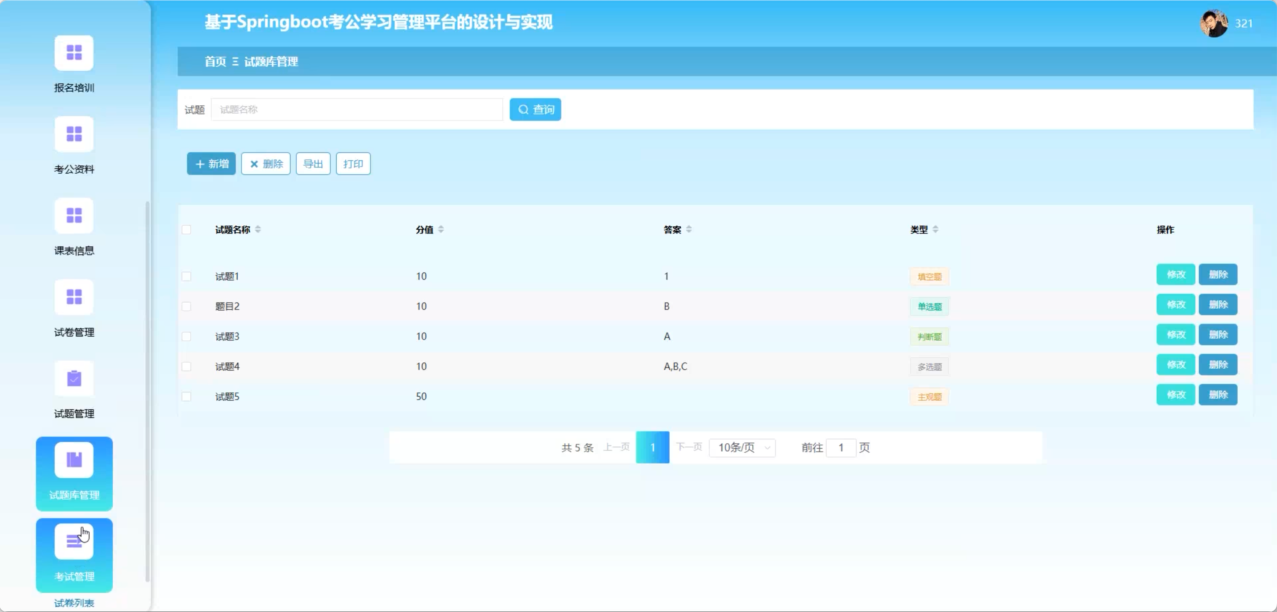The width and height of the screenshot is (1277, 612).
Task: Click the 新增 add button
Action: [211, 163]
